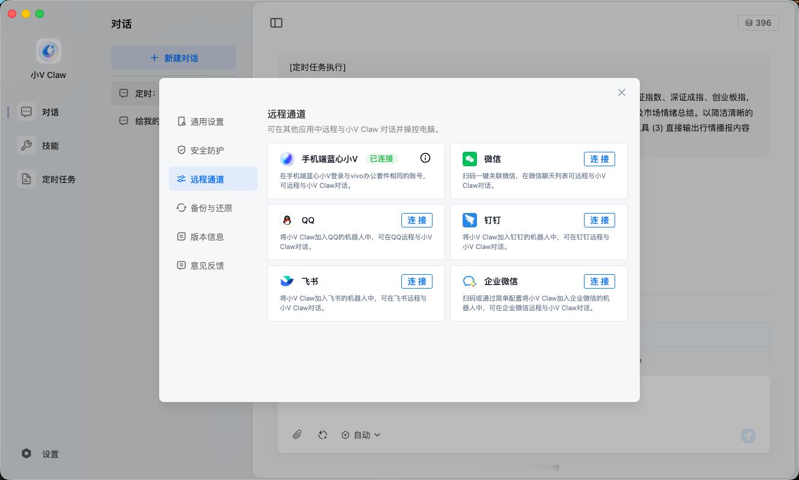Click the 远程通道 heading text
The image size is (799, 480).
pos(287,114)
